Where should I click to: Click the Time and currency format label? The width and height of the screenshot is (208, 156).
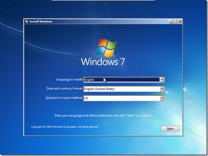pyautogui.click(x=64, y=89)
